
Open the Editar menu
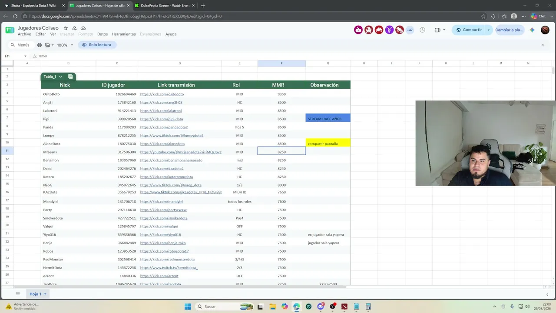(40, 34)
